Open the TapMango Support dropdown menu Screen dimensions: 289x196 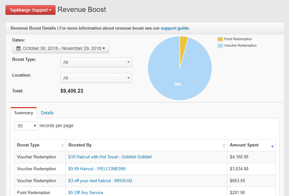[31, 10]
